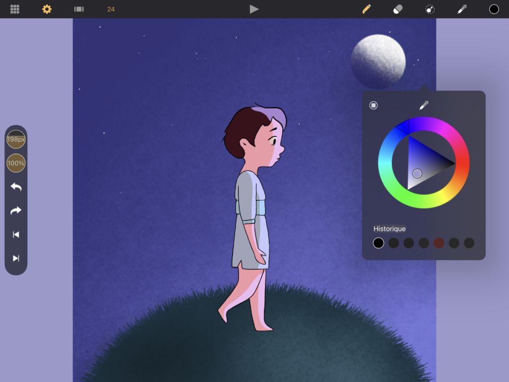Go to next frame

pyautogui.click(x=16, y=258)
